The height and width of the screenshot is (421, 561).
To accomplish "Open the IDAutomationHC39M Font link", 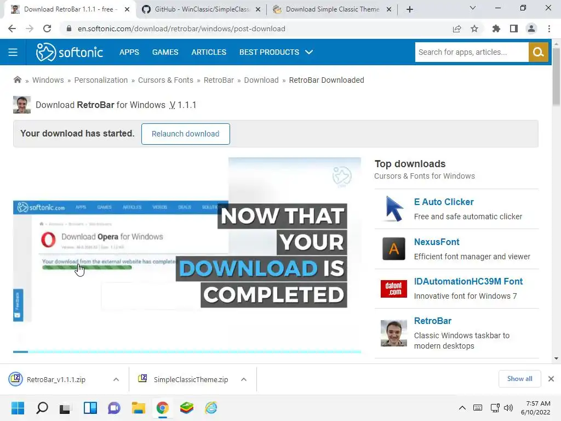I will [x=468, y=281].
